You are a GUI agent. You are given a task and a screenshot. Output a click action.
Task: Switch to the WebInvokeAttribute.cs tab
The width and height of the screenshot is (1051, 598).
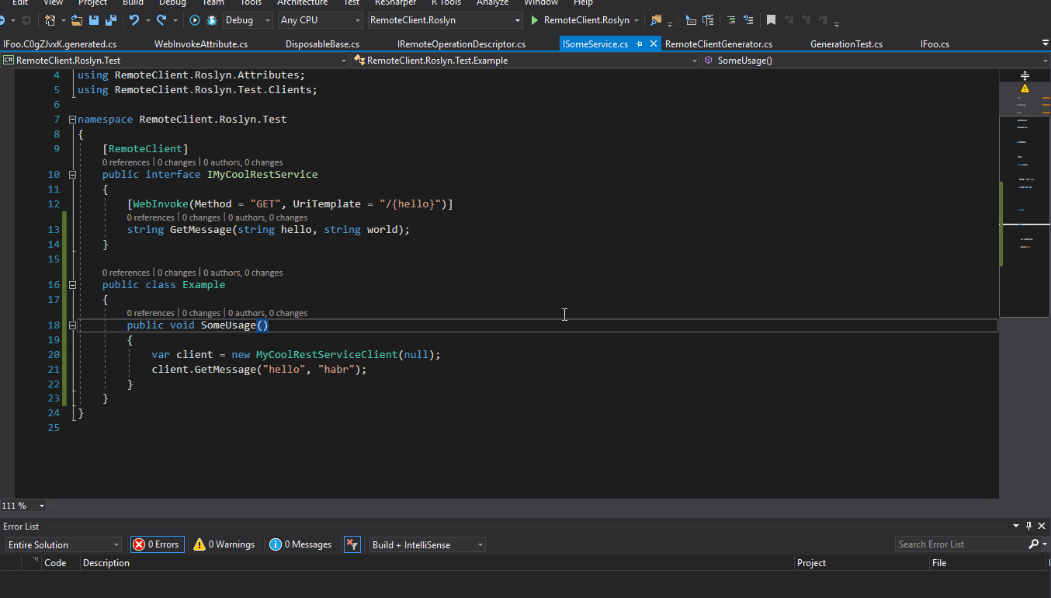(201, 44)
